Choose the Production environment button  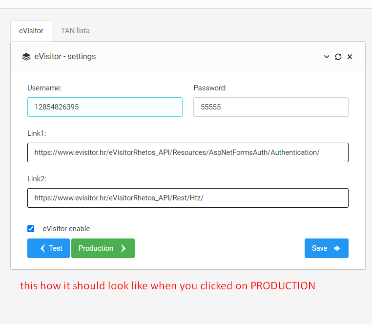(x=103, y=248)
